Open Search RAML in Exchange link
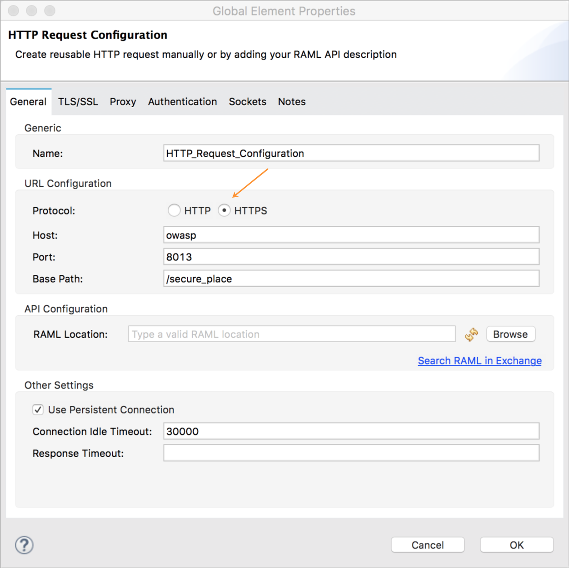Image resolution: width=569 pixels, height=568 pixels. [x=479, y=360]
